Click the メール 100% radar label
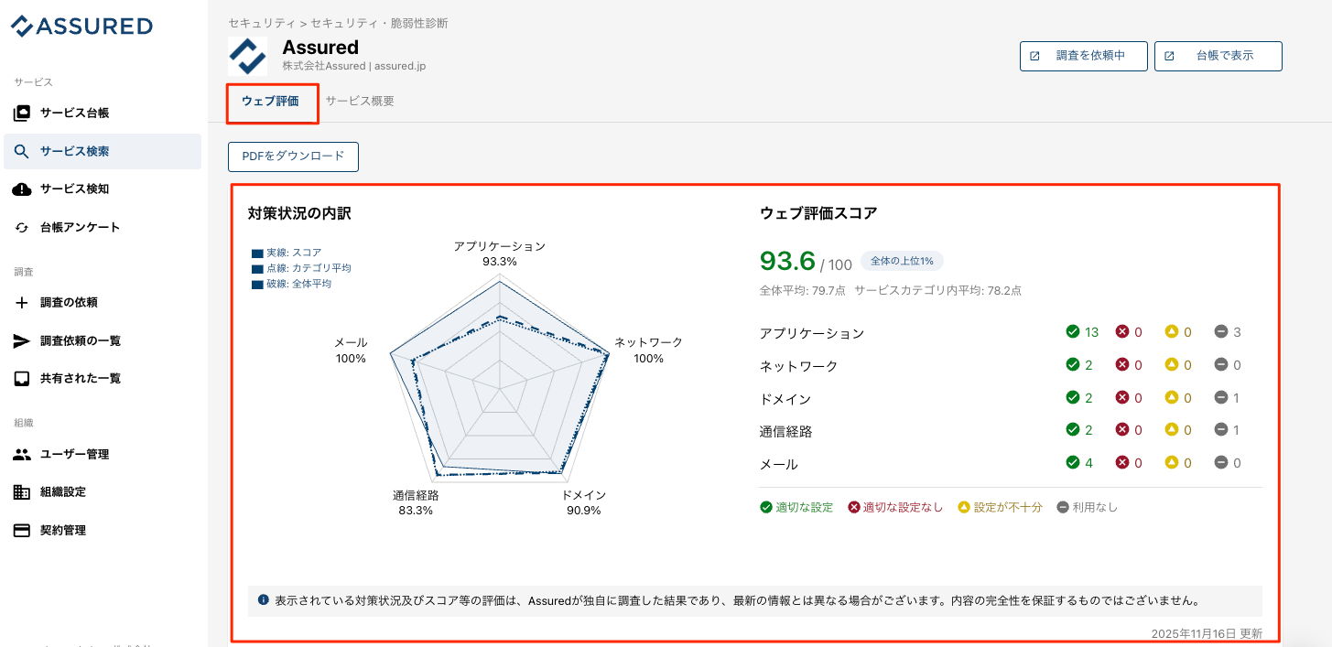Screen dimensions: 1332x647 point(351,350)
